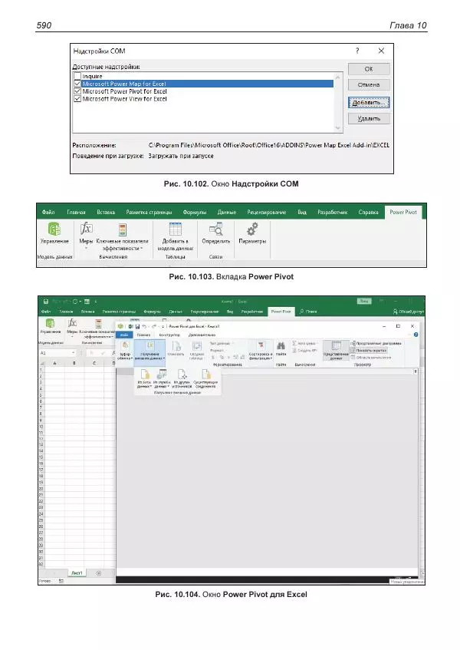Switch to Разметка страницы tab in the Figure 10.103 ribbon
Image resolution: width=460 pixels, height=650 pixels.
coord(149,213)
